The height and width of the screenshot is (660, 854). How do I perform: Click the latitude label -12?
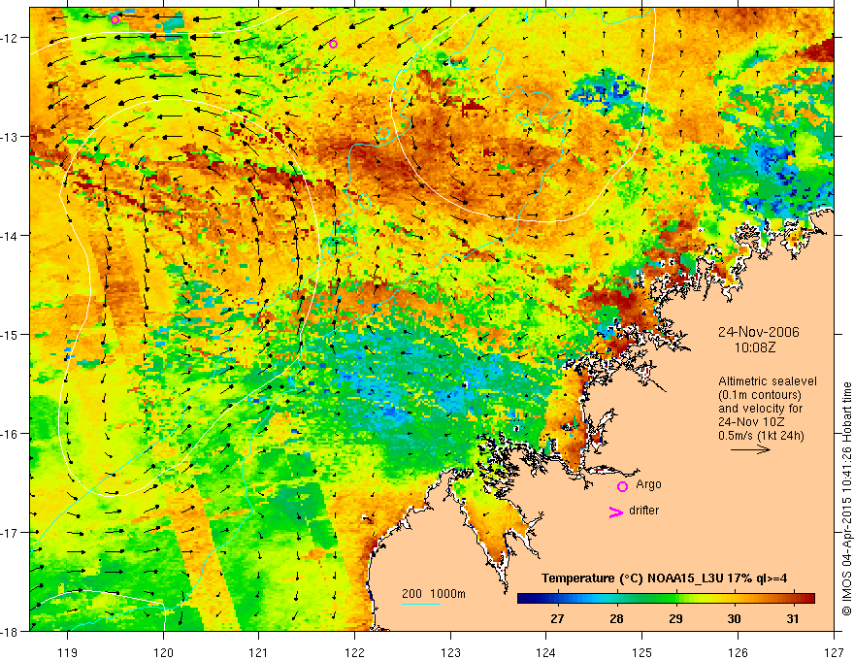10,38
